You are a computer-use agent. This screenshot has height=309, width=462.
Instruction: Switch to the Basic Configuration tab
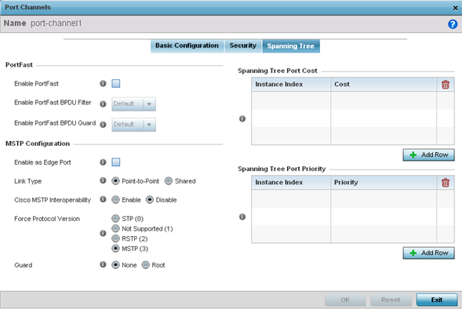pos(187,46)
